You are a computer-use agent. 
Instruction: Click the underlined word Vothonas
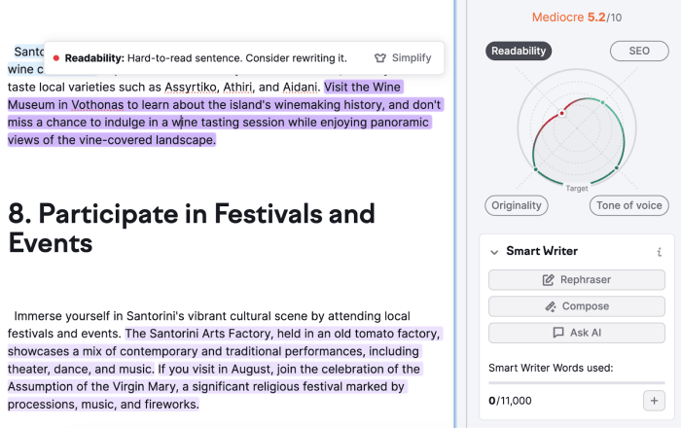point(97,105)
